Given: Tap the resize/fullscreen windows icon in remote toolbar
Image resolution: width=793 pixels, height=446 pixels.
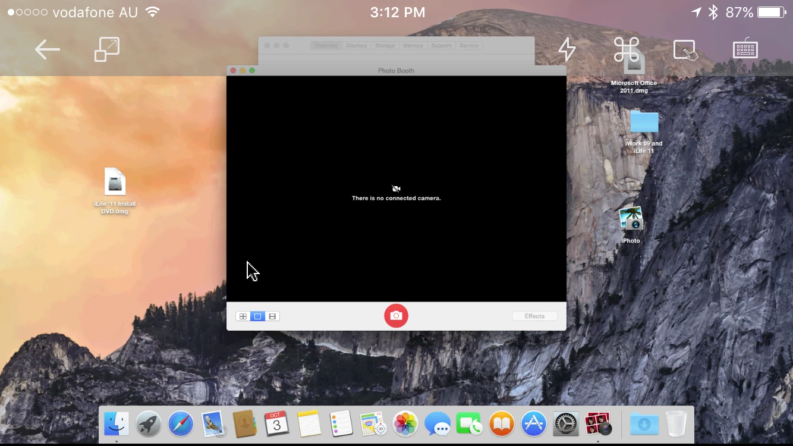Looking at the screenshot, I should [x=107, y=49].
